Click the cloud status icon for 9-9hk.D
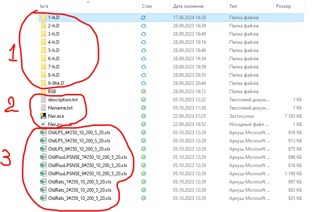The height and width of the screenshot is (212, 316). [144, 83]
